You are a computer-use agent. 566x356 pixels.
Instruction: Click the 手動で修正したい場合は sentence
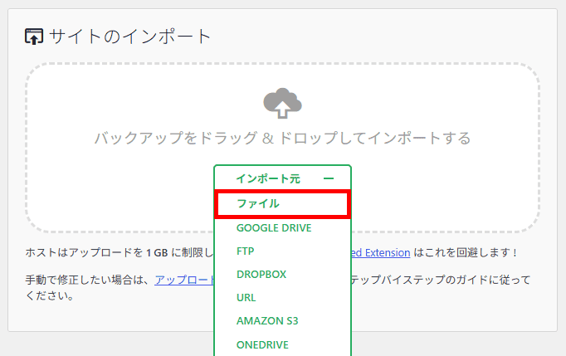pyautogui.click(x=86, y=280)
